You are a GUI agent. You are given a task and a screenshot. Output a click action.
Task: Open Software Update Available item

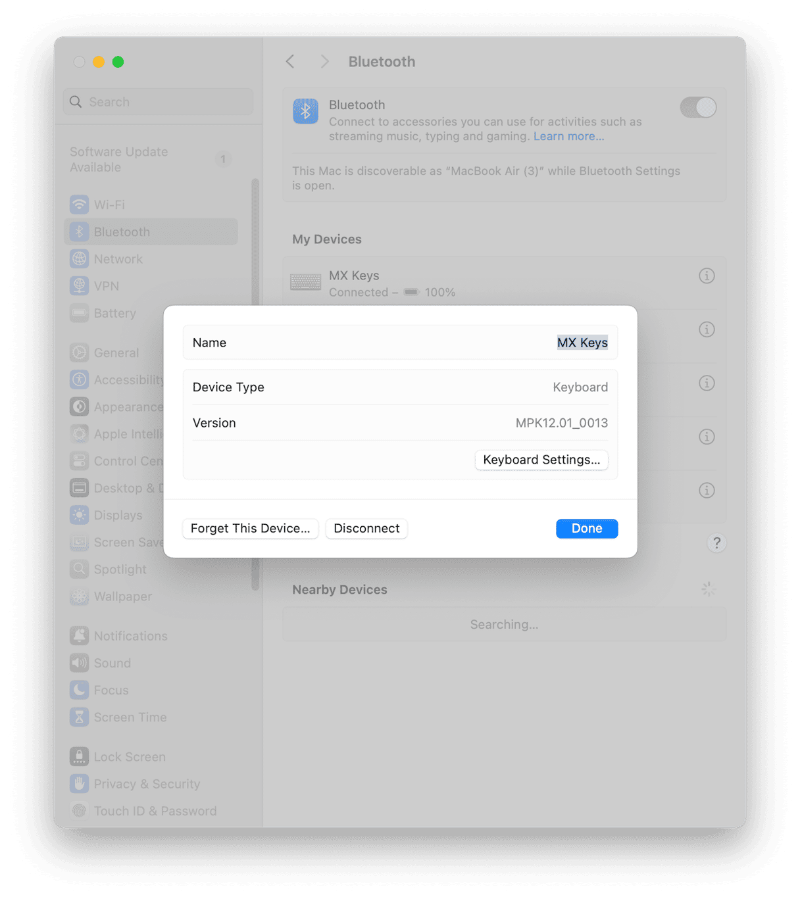pyautogui.click(x=151, y=159)
